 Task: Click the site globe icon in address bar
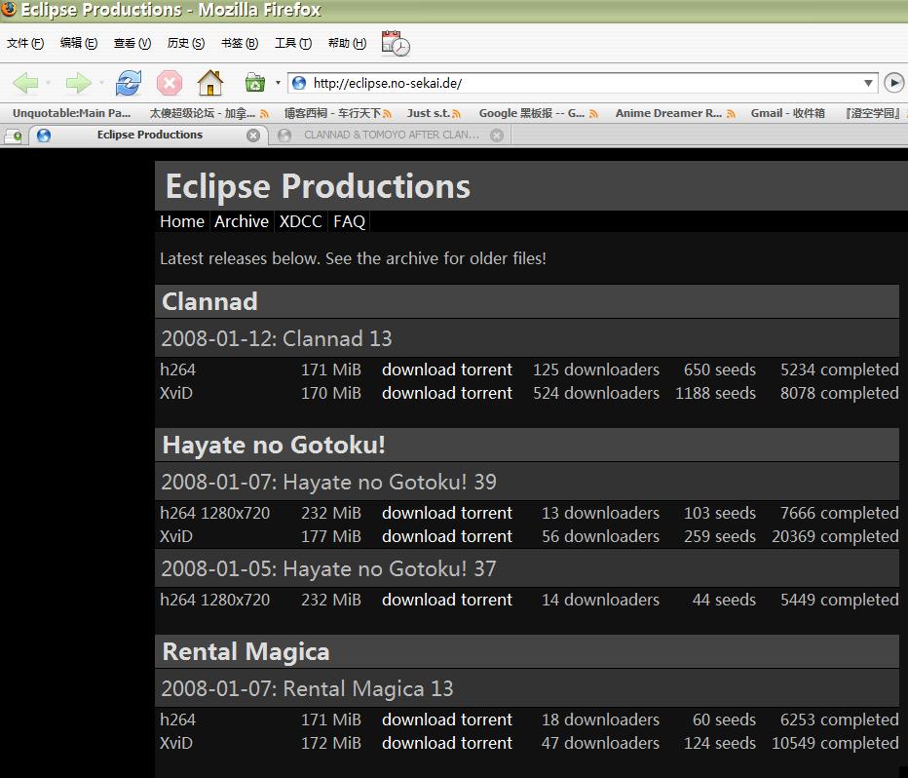(299, 83)
